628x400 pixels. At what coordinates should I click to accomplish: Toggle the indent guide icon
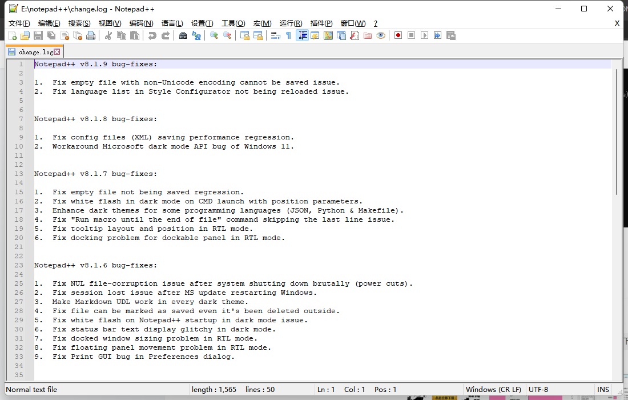click(302, 35)
